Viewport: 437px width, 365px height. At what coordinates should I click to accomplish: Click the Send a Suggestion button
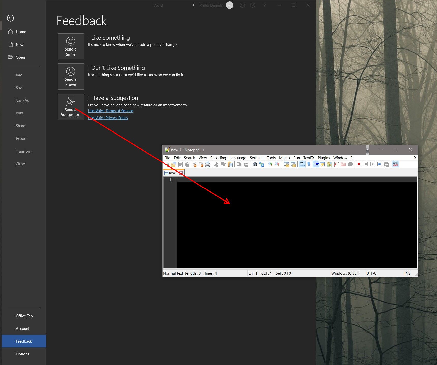coord(71,107)
